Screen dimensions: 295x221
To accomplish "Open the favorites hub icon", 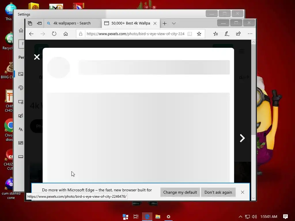I will (x=215, y=34).
